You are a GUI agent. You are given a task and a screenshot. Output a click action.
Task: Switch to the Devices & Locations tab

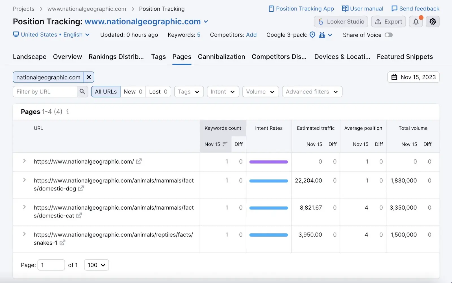pyautogui.click(x=342, y=57)
